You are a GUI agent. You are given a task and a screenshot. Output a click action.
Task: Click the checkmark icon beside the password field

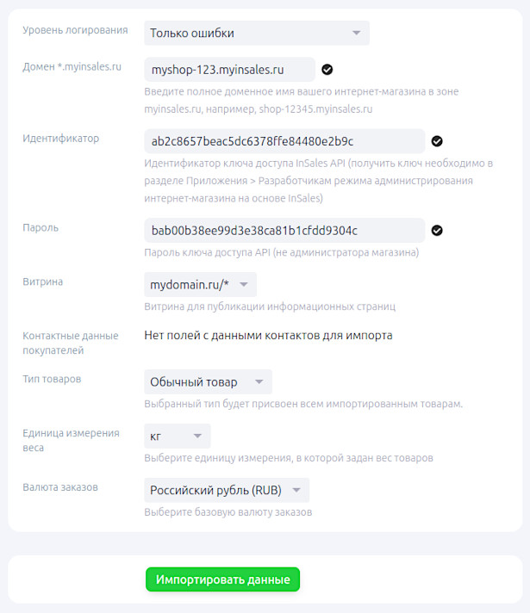coord(437,231)
